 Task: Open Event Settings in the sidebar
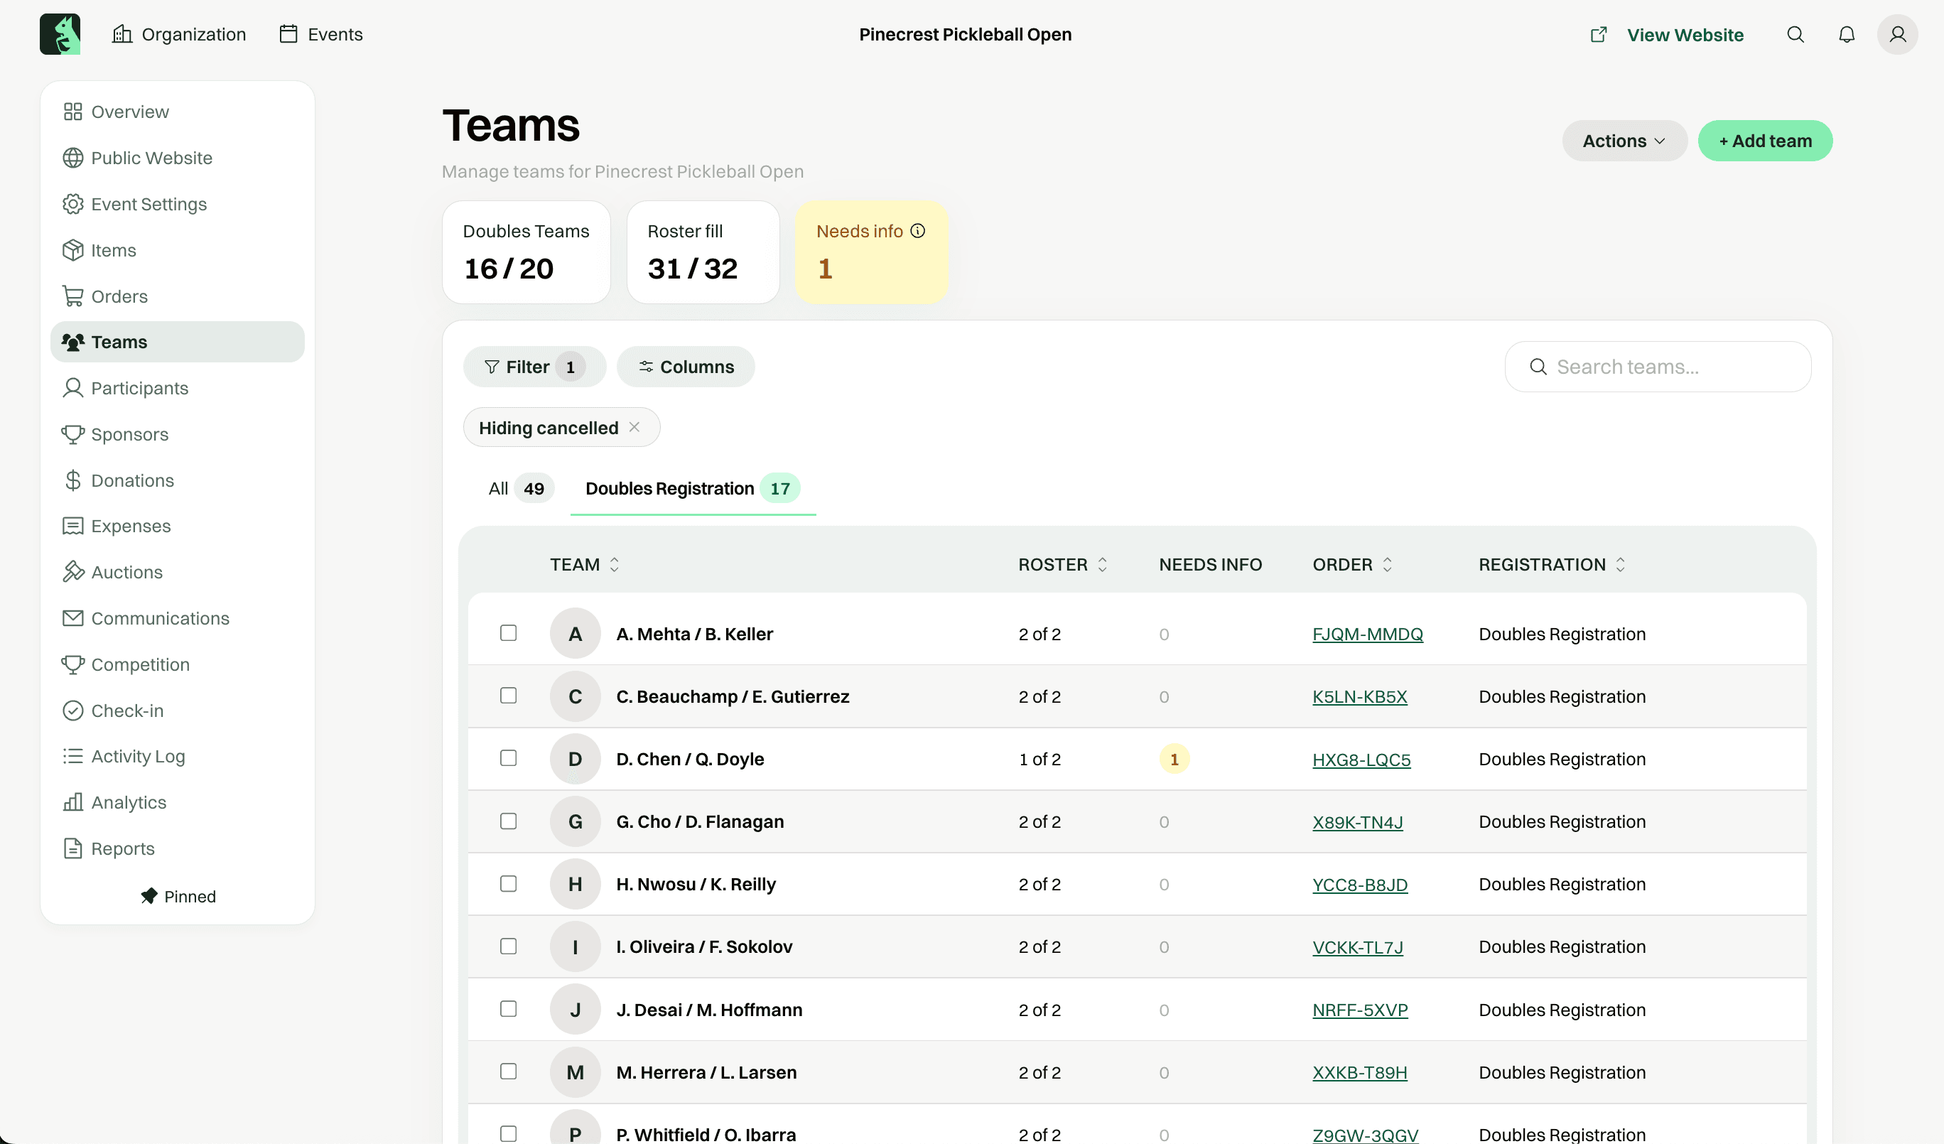pyautogui.click(x=178, y=205)
